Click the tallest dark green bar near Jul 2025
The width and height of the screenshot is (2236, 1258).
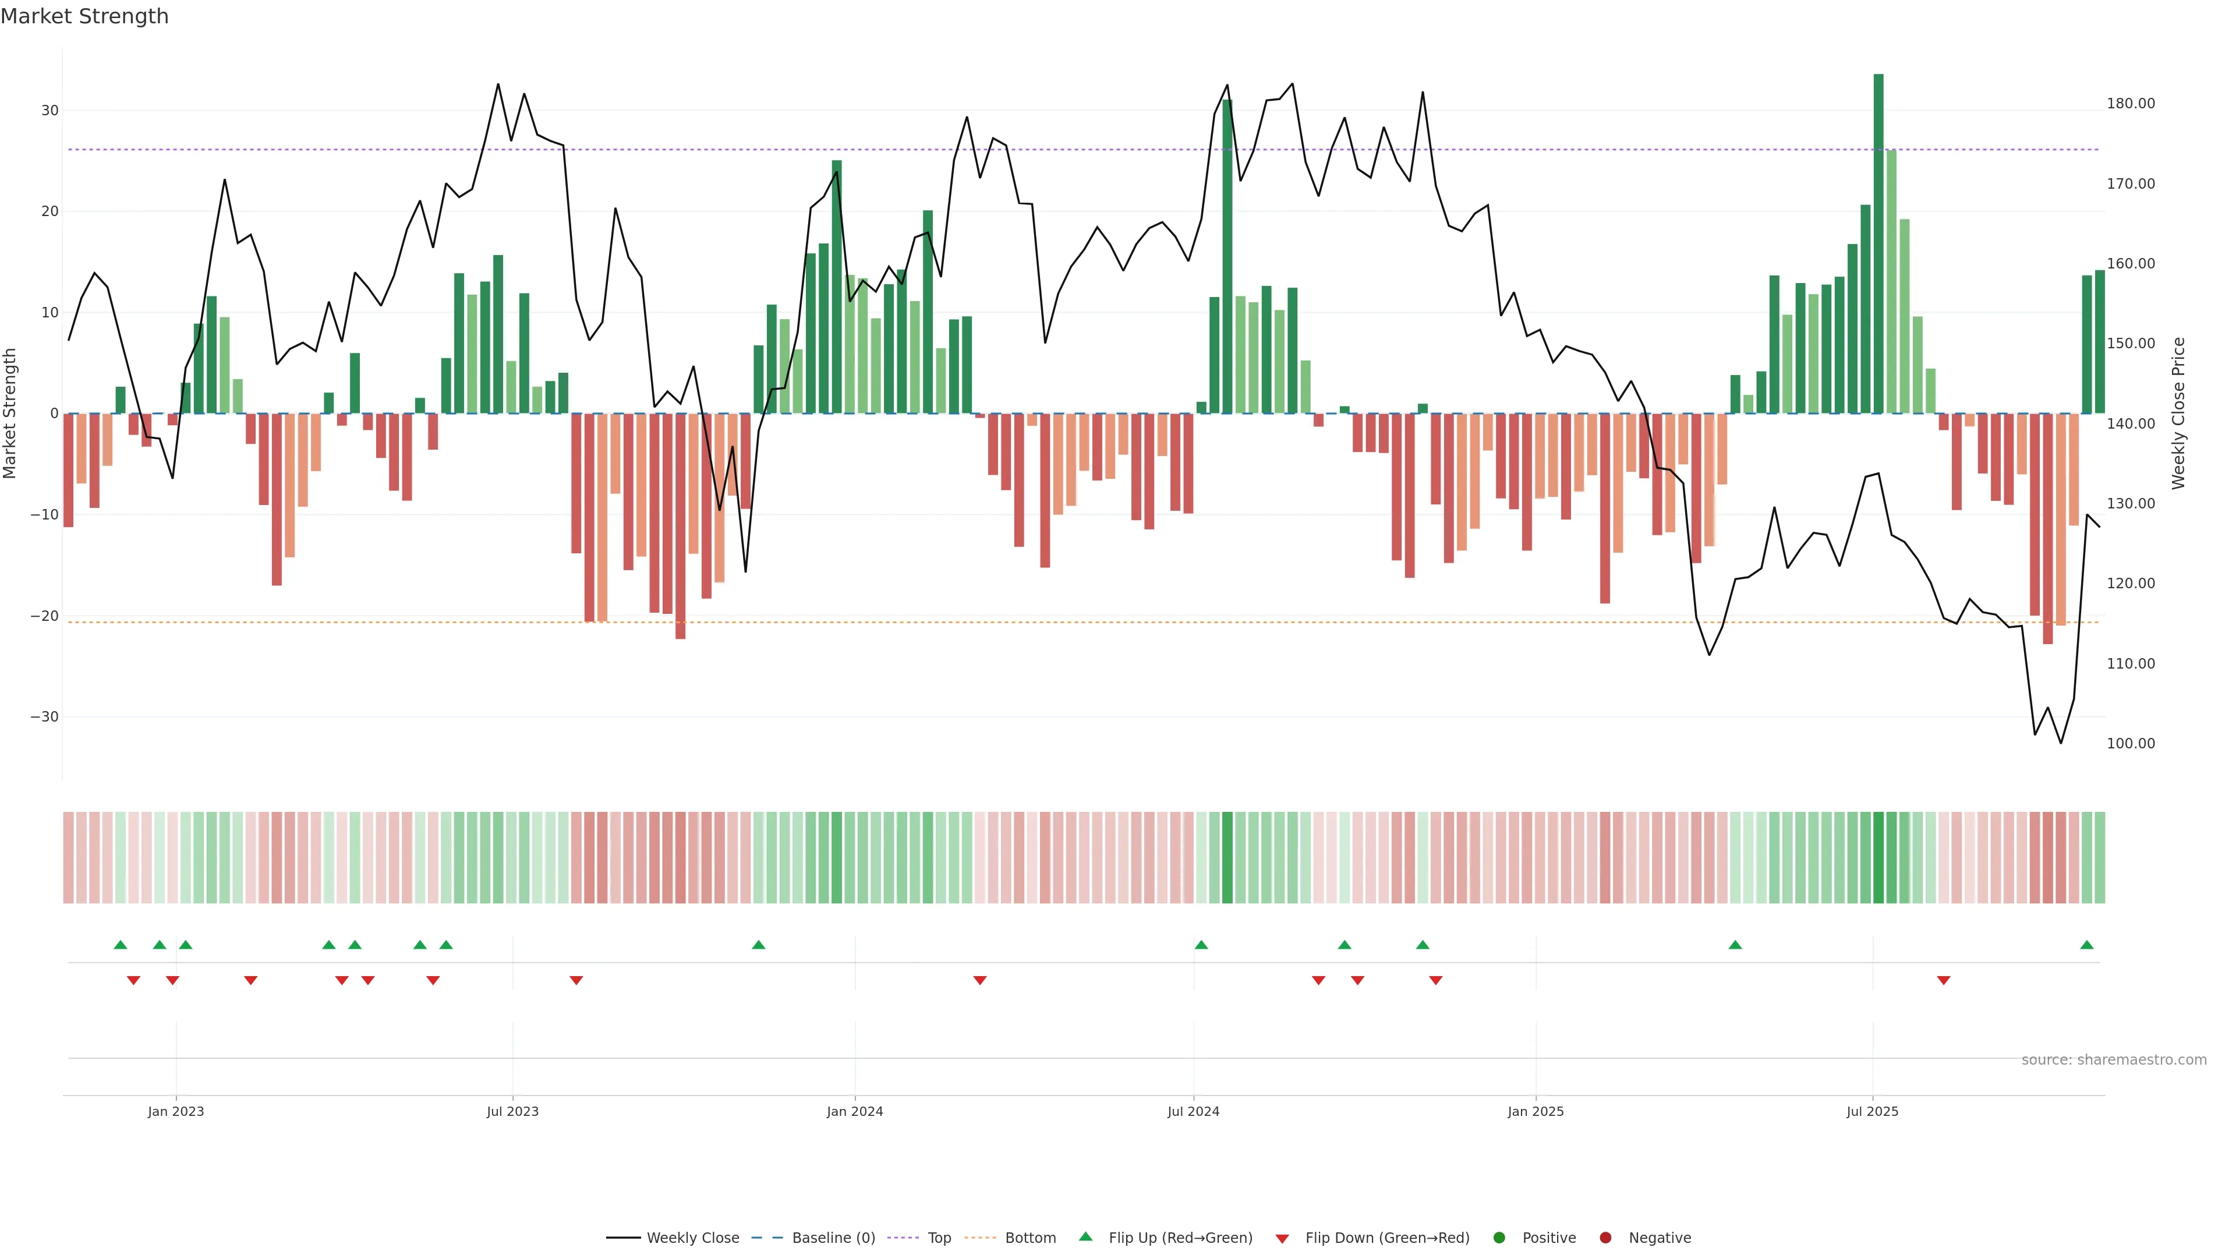coord(1878,243)
